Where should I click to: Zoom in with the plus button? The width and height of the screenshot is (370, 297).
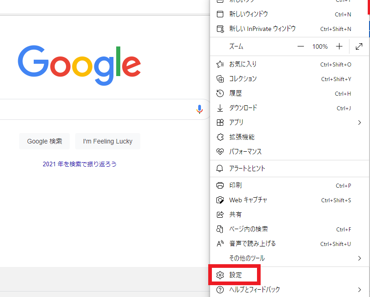pyautogui.click(x=339, y=46)
